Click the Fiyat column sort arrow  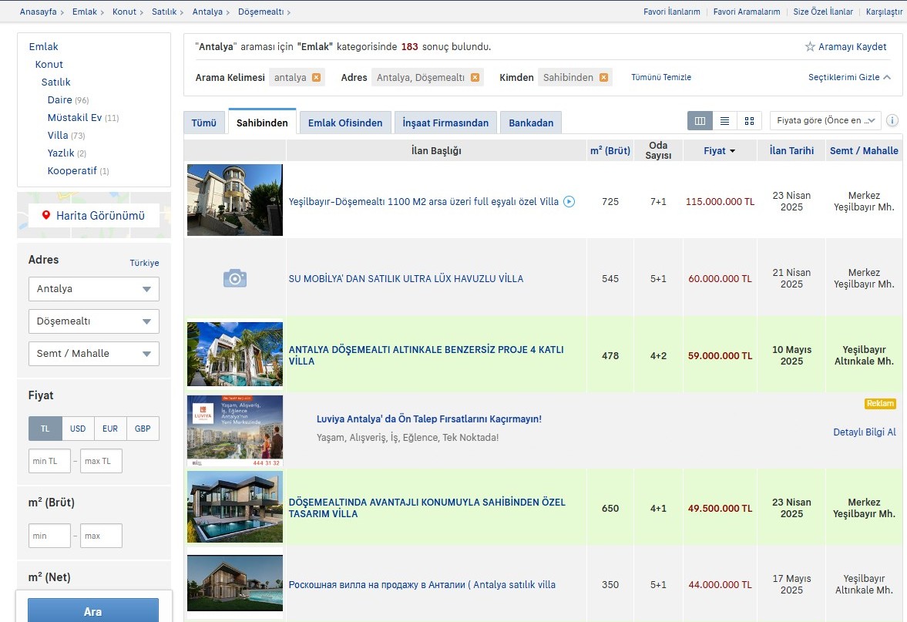732,151
